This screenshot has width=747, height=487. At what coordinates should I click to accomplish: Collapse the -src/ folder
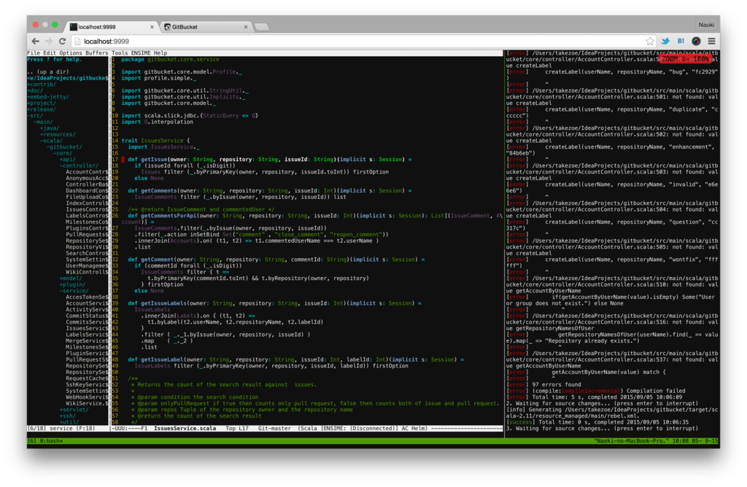pos(35,116)
